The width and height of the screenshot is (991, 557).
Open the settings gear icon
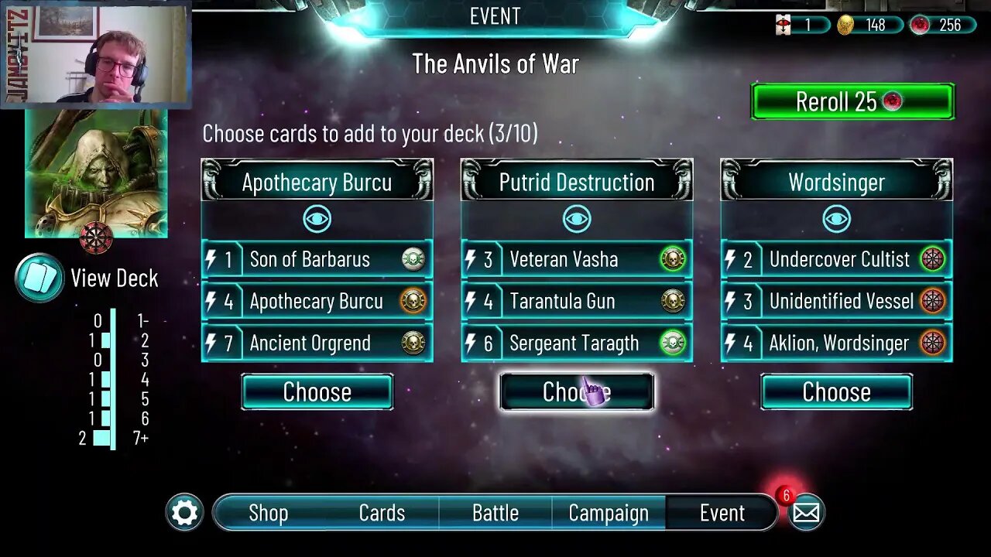pyautogui.click(x=184, y=513)
